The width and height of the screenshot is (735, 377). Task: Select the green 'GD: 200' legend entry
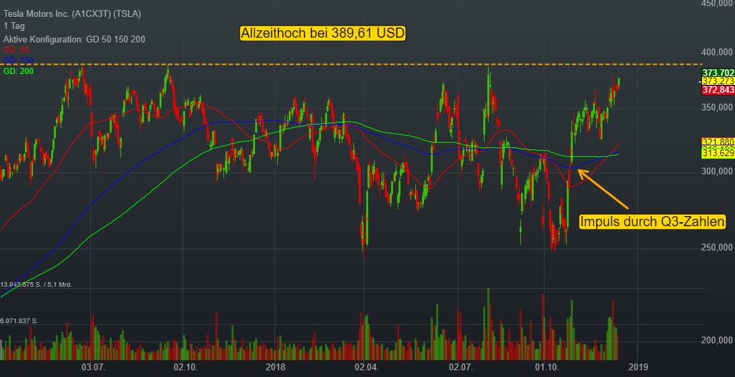18,71
